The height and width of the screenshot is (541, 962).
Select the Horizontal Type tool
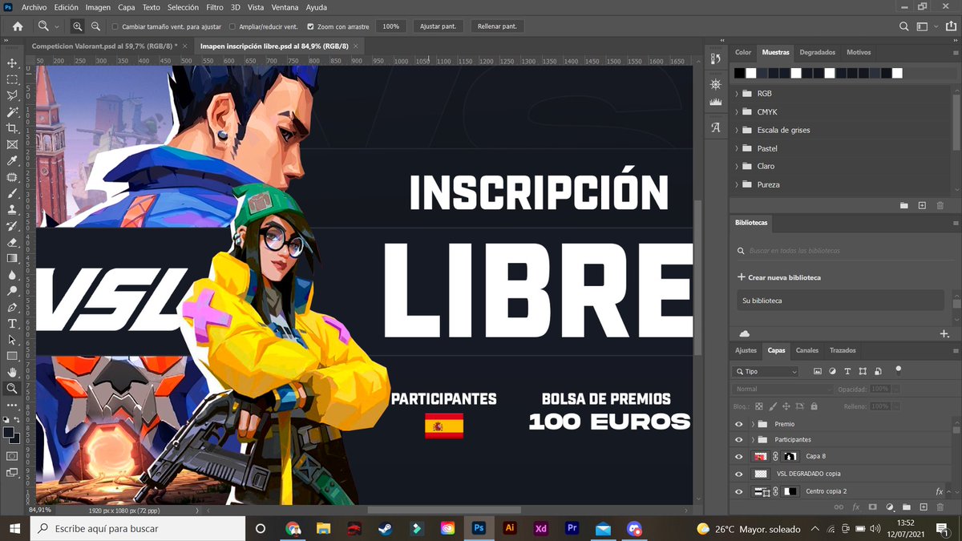pos(12,324)
